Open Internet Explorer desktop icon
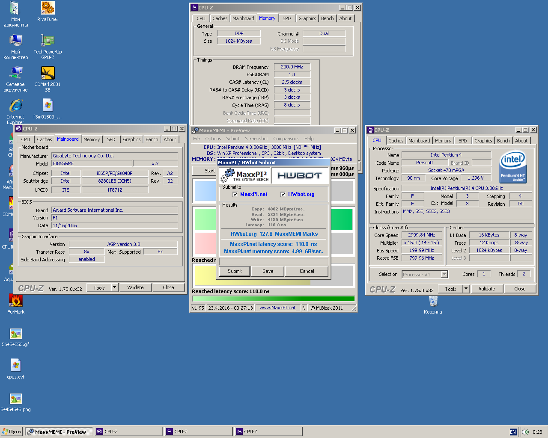The height and width of the screenshot is (438, 548). point(16,111)
